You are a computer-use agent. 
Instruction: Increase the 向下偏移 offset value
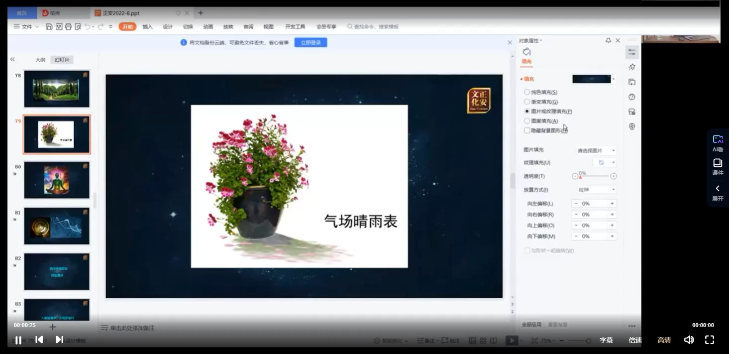coord(613,236)
